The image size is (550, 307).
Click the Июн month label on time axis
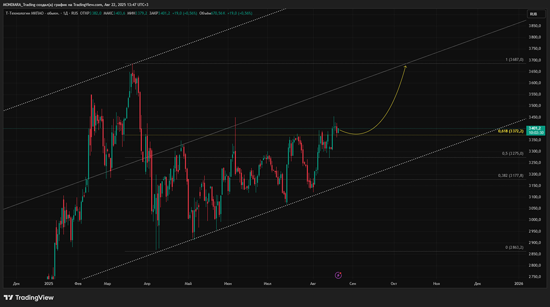(228, 283)
